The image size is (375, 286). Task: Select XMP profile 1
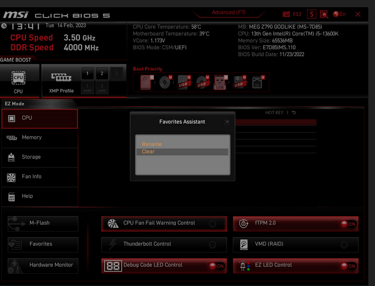[x=87, y=74]
